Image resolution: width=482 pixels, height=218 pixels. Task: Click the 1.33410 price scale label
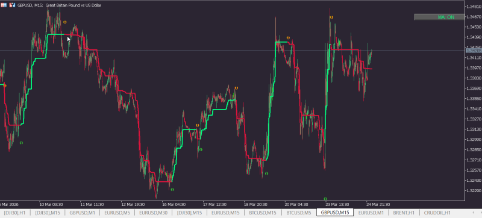click(474, 108)
